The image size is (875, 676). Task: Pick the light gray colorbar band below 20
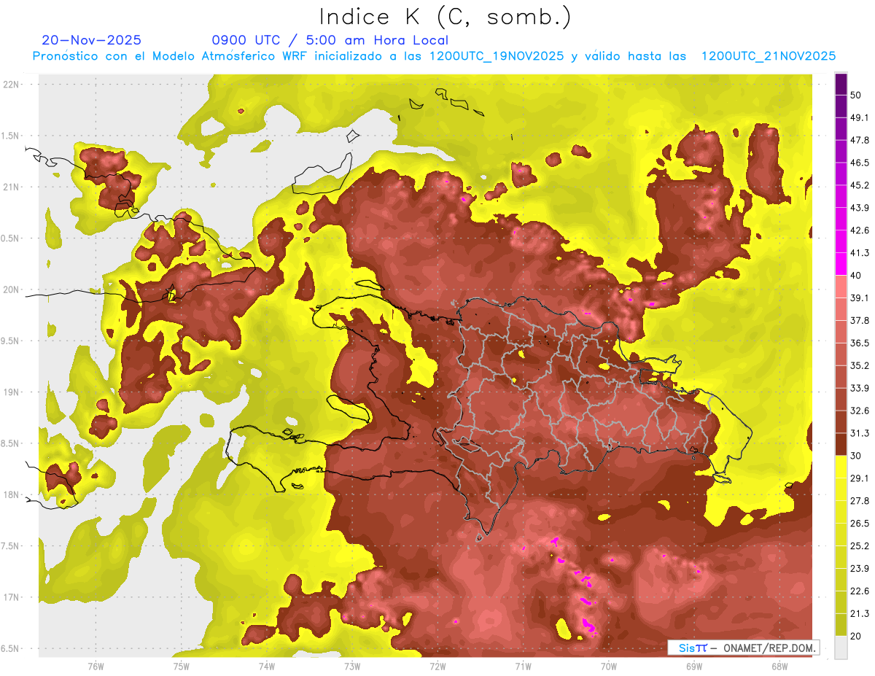coord(841,647)
